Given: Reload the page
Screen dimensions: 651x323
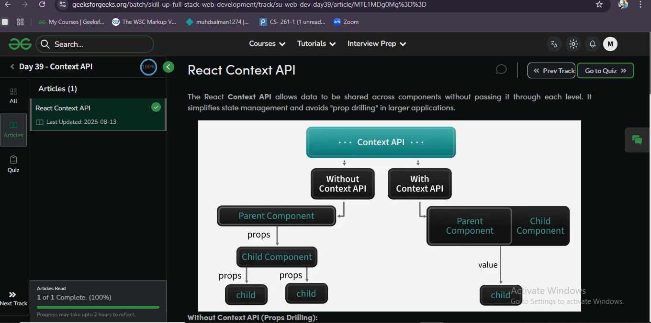Looking at the screenshot, I should tap(42, 4).
